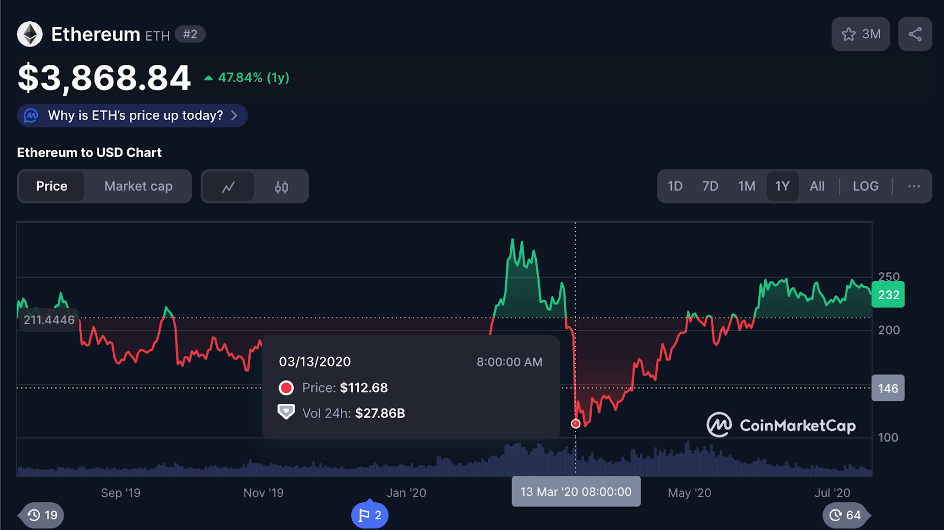The height and width of the screenshot is (530, 944).
Task: Click the CoinMarketCap AI icon beside price question
Action: point(31,115)
